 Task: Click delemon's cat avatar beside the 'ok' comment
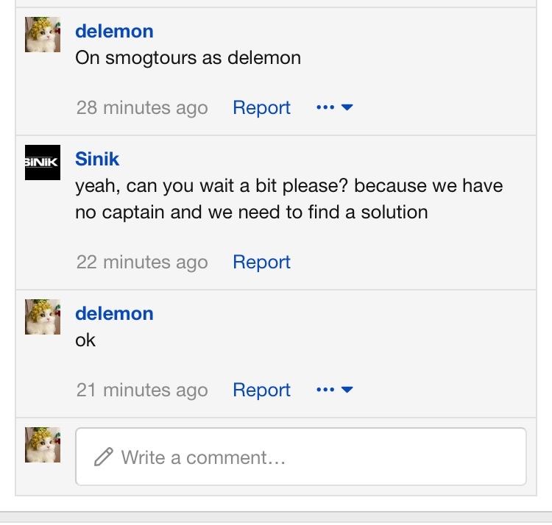tap(43, 317)
